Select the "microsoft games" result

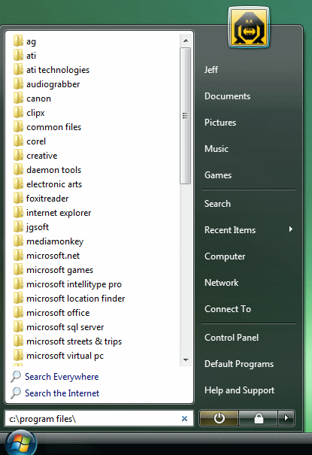coord(59,270)
